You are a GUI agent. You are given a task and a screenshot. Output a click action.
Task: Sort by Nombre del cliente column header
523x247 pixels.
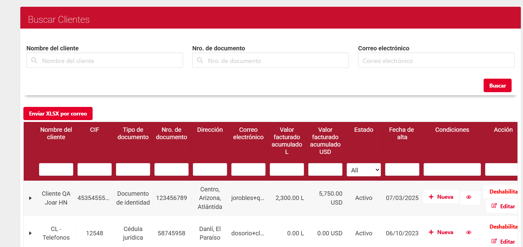coord(56,133)
